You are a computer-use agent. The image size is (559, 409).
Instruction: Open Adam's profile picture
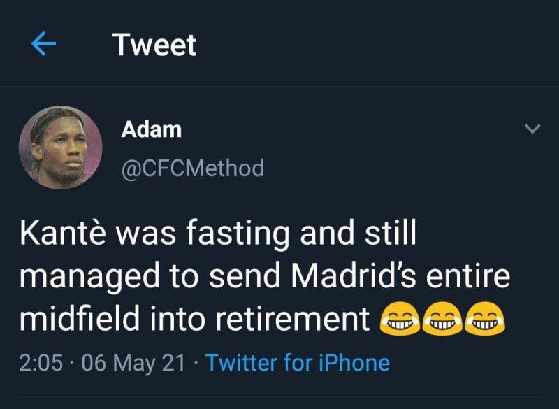point(60,148)
